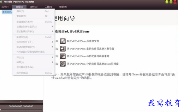Open the 动作(A) menu
Viewport: 183px width, 112px height.
coord(34,7)
